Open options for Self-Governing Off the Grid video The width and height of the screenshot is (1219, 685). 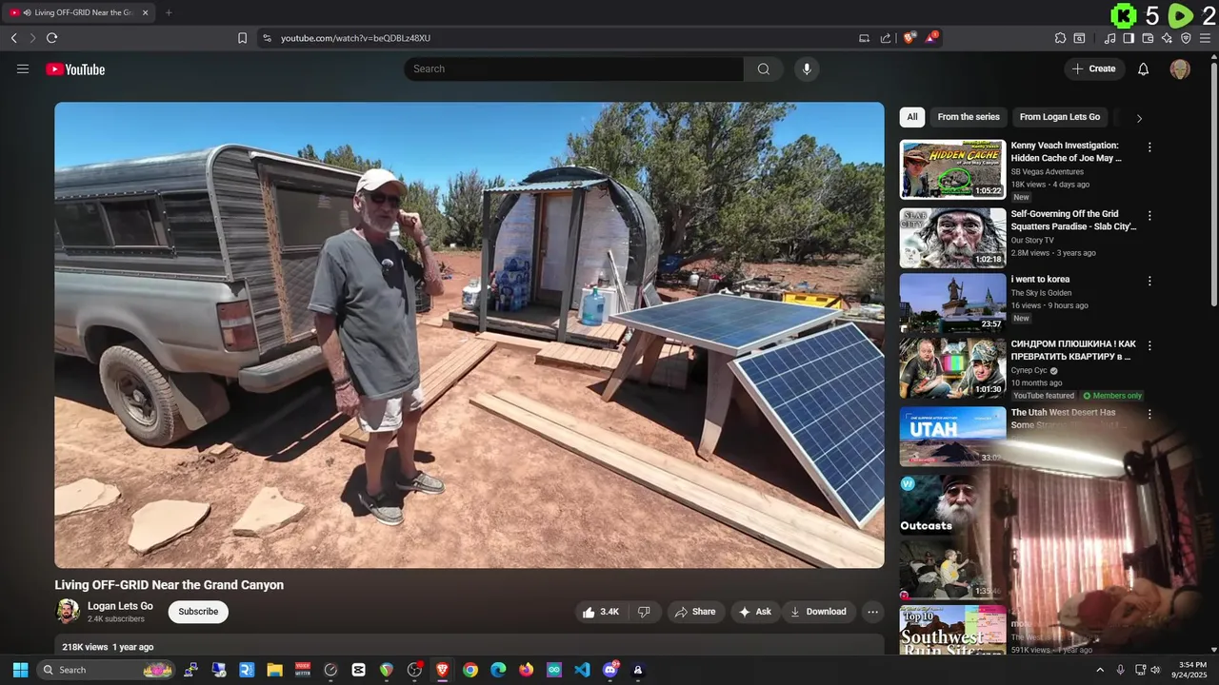pos(1149,216)
